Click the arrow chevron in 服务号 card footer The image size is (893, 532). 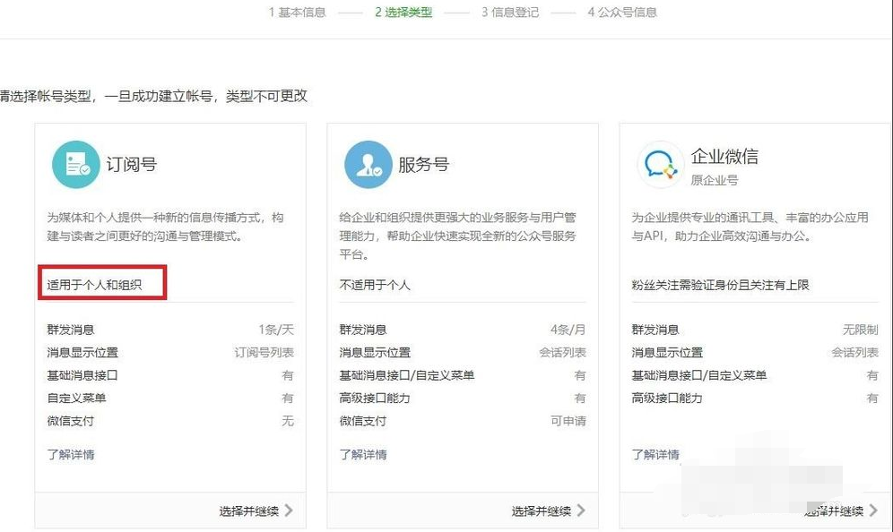click(580, 511)
